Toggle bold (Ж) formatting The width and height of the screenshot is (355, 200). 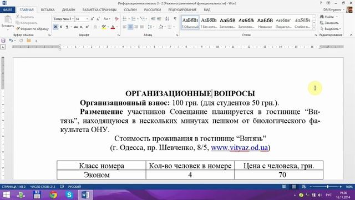55,27
